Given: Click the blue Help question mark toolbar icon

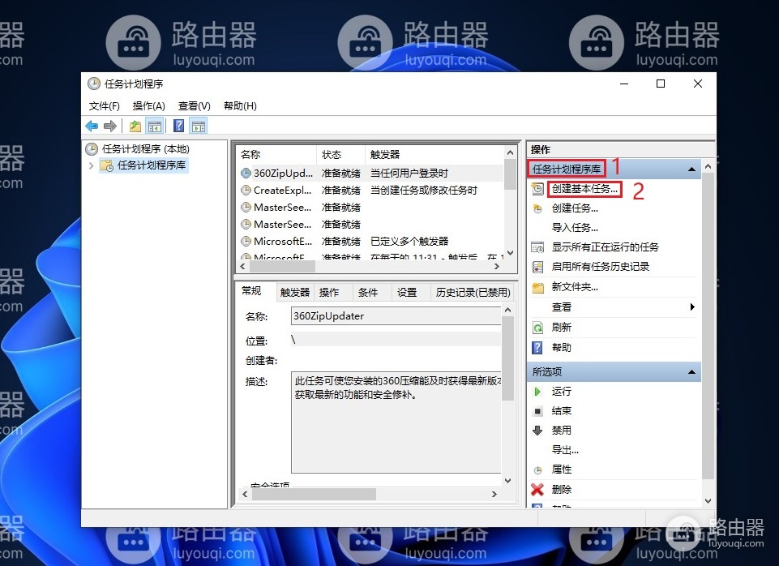Looking at the screenshot, I should point(179,126).
